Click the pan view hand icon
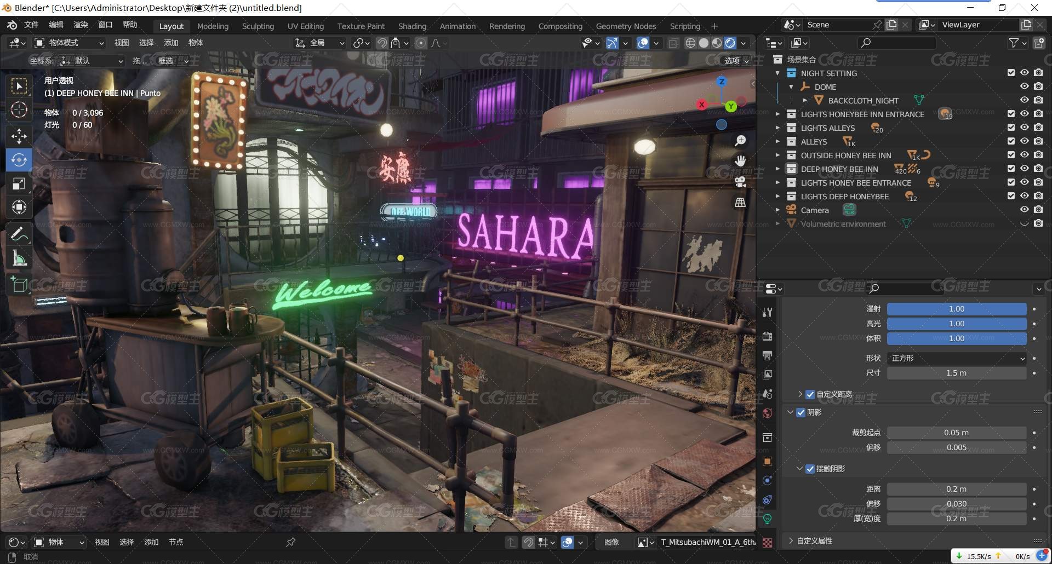Screen dimensions: 1052x564 (x=740, y=161)
